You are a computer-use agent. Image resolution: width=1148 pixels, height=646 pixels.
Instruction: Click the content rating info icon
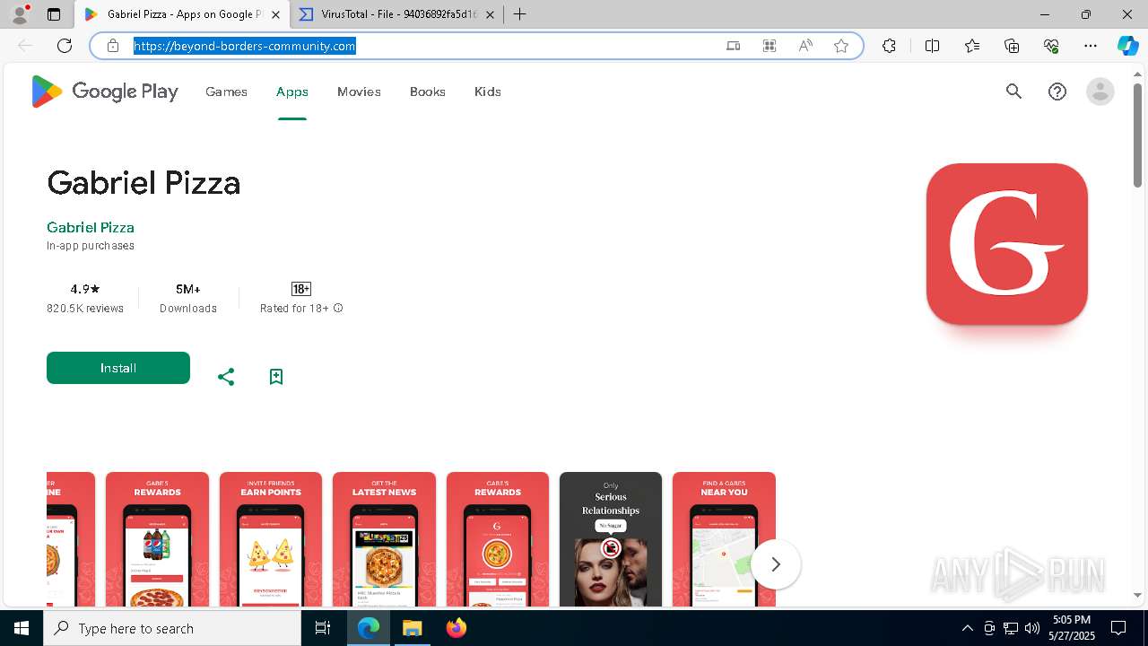click(x=338, y=309)
